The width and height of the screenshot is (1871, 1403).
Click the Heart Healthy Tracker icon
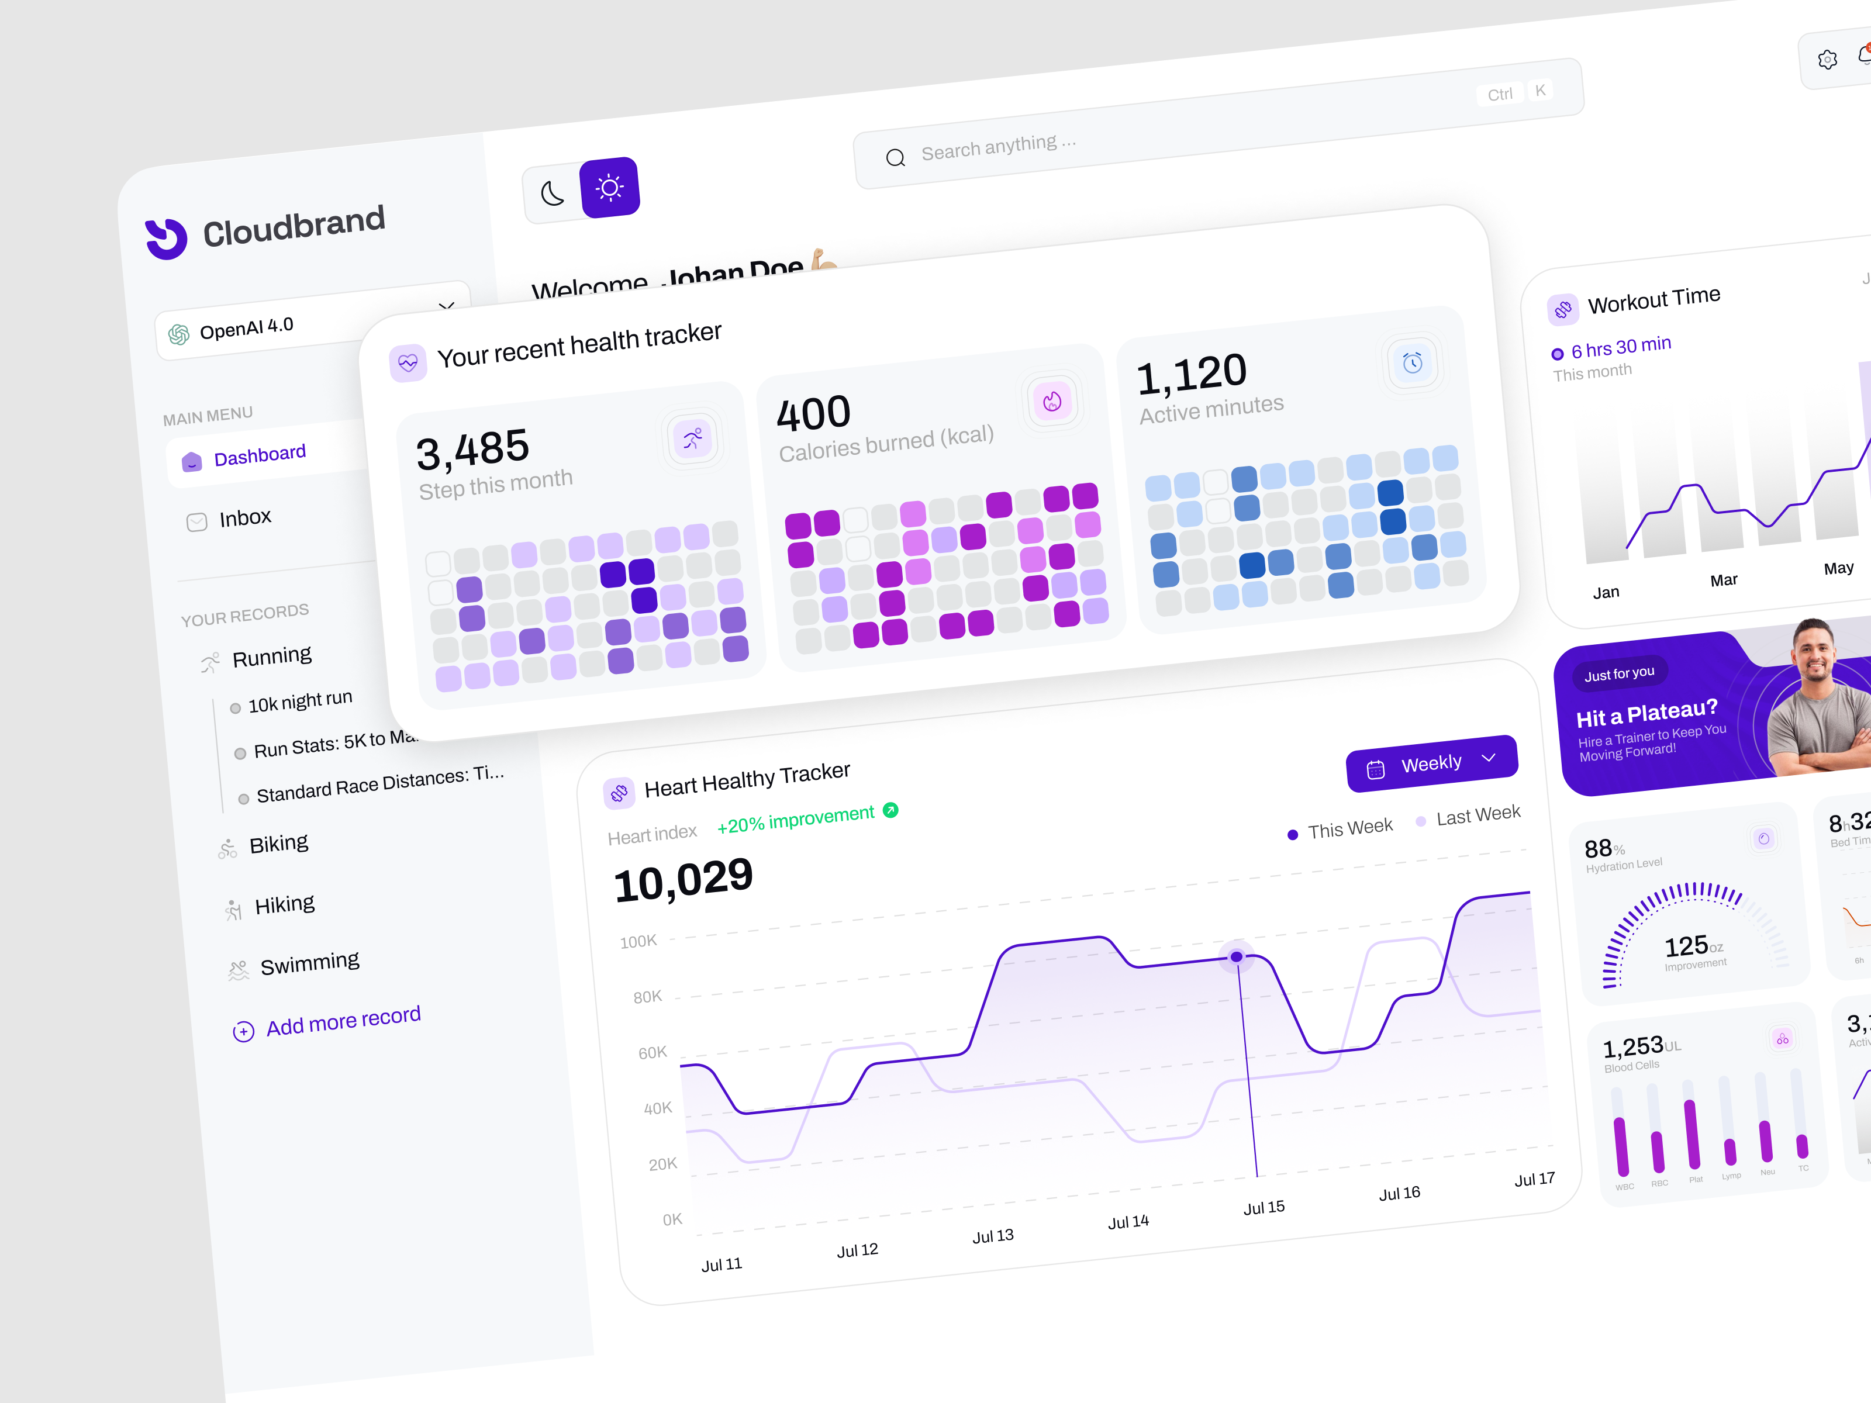point(619,793)
